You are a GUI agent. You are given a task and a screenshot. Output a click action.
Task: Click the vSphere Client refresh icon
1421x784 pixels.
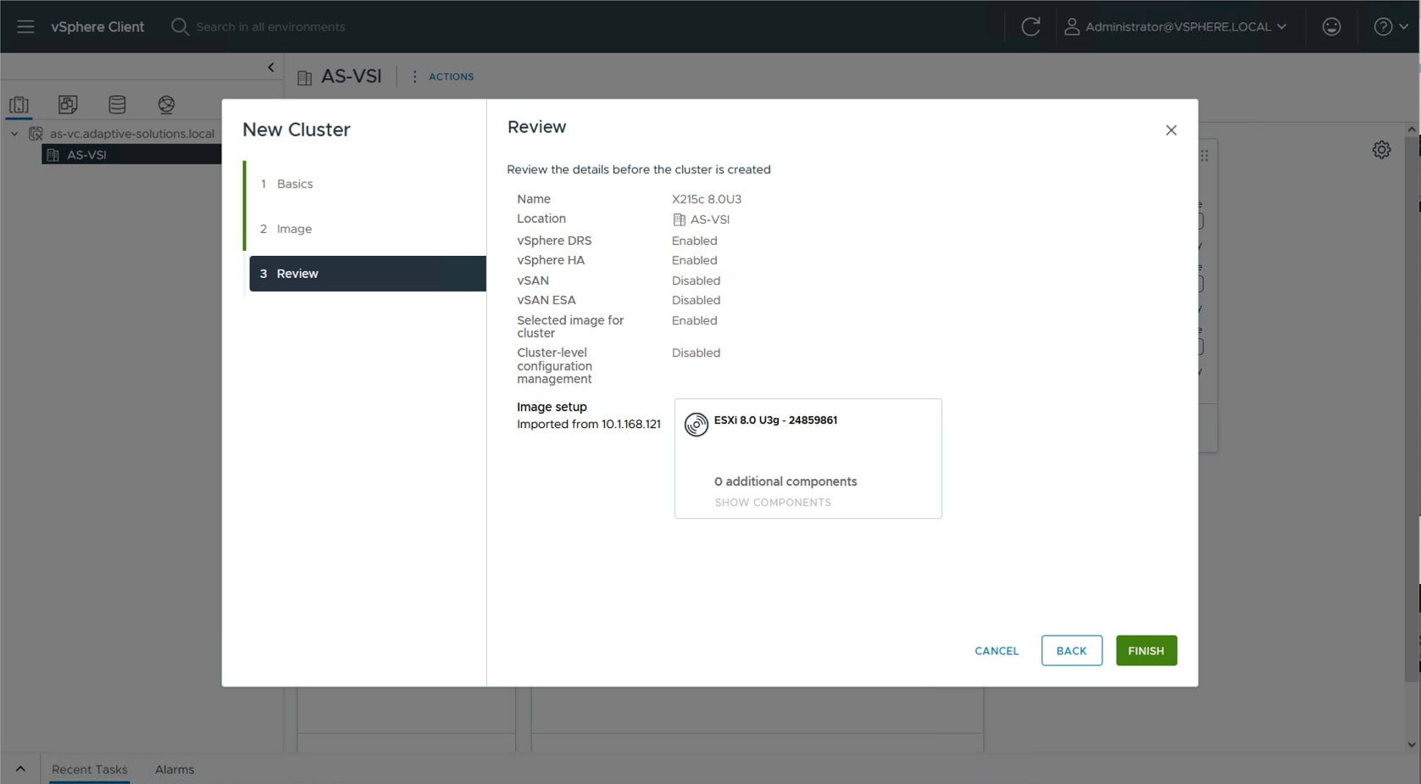[1031, 26]
